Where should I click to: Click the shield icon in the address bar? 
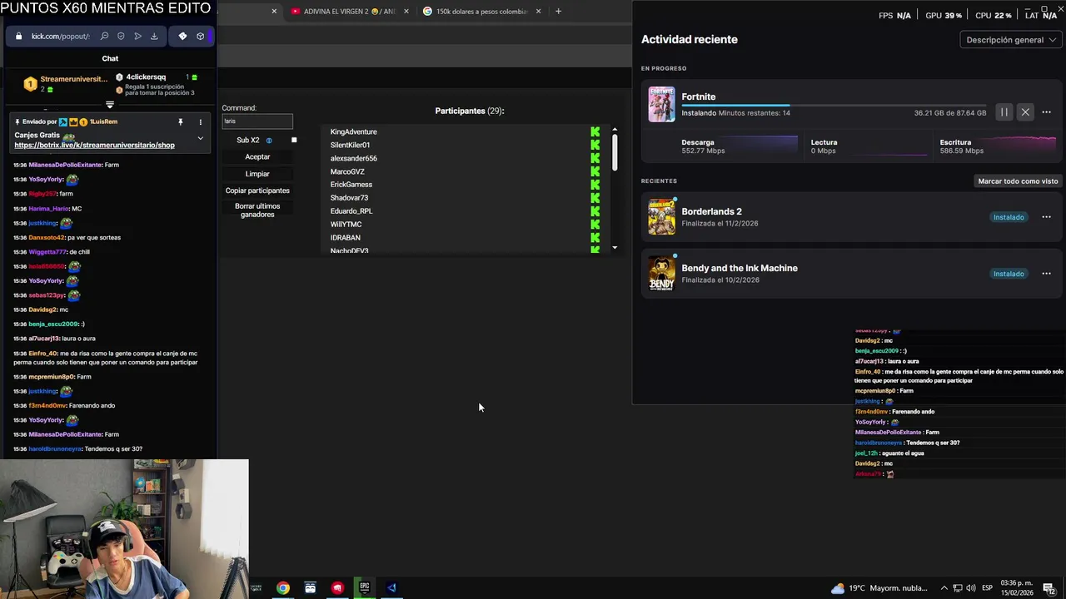[121, 37]
